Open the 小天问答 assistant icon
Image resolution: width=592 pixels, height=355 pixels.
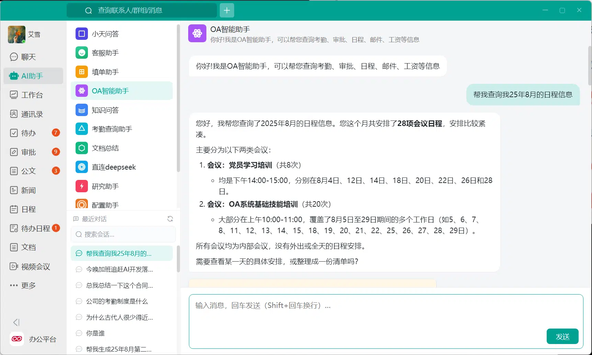[82, 34]
